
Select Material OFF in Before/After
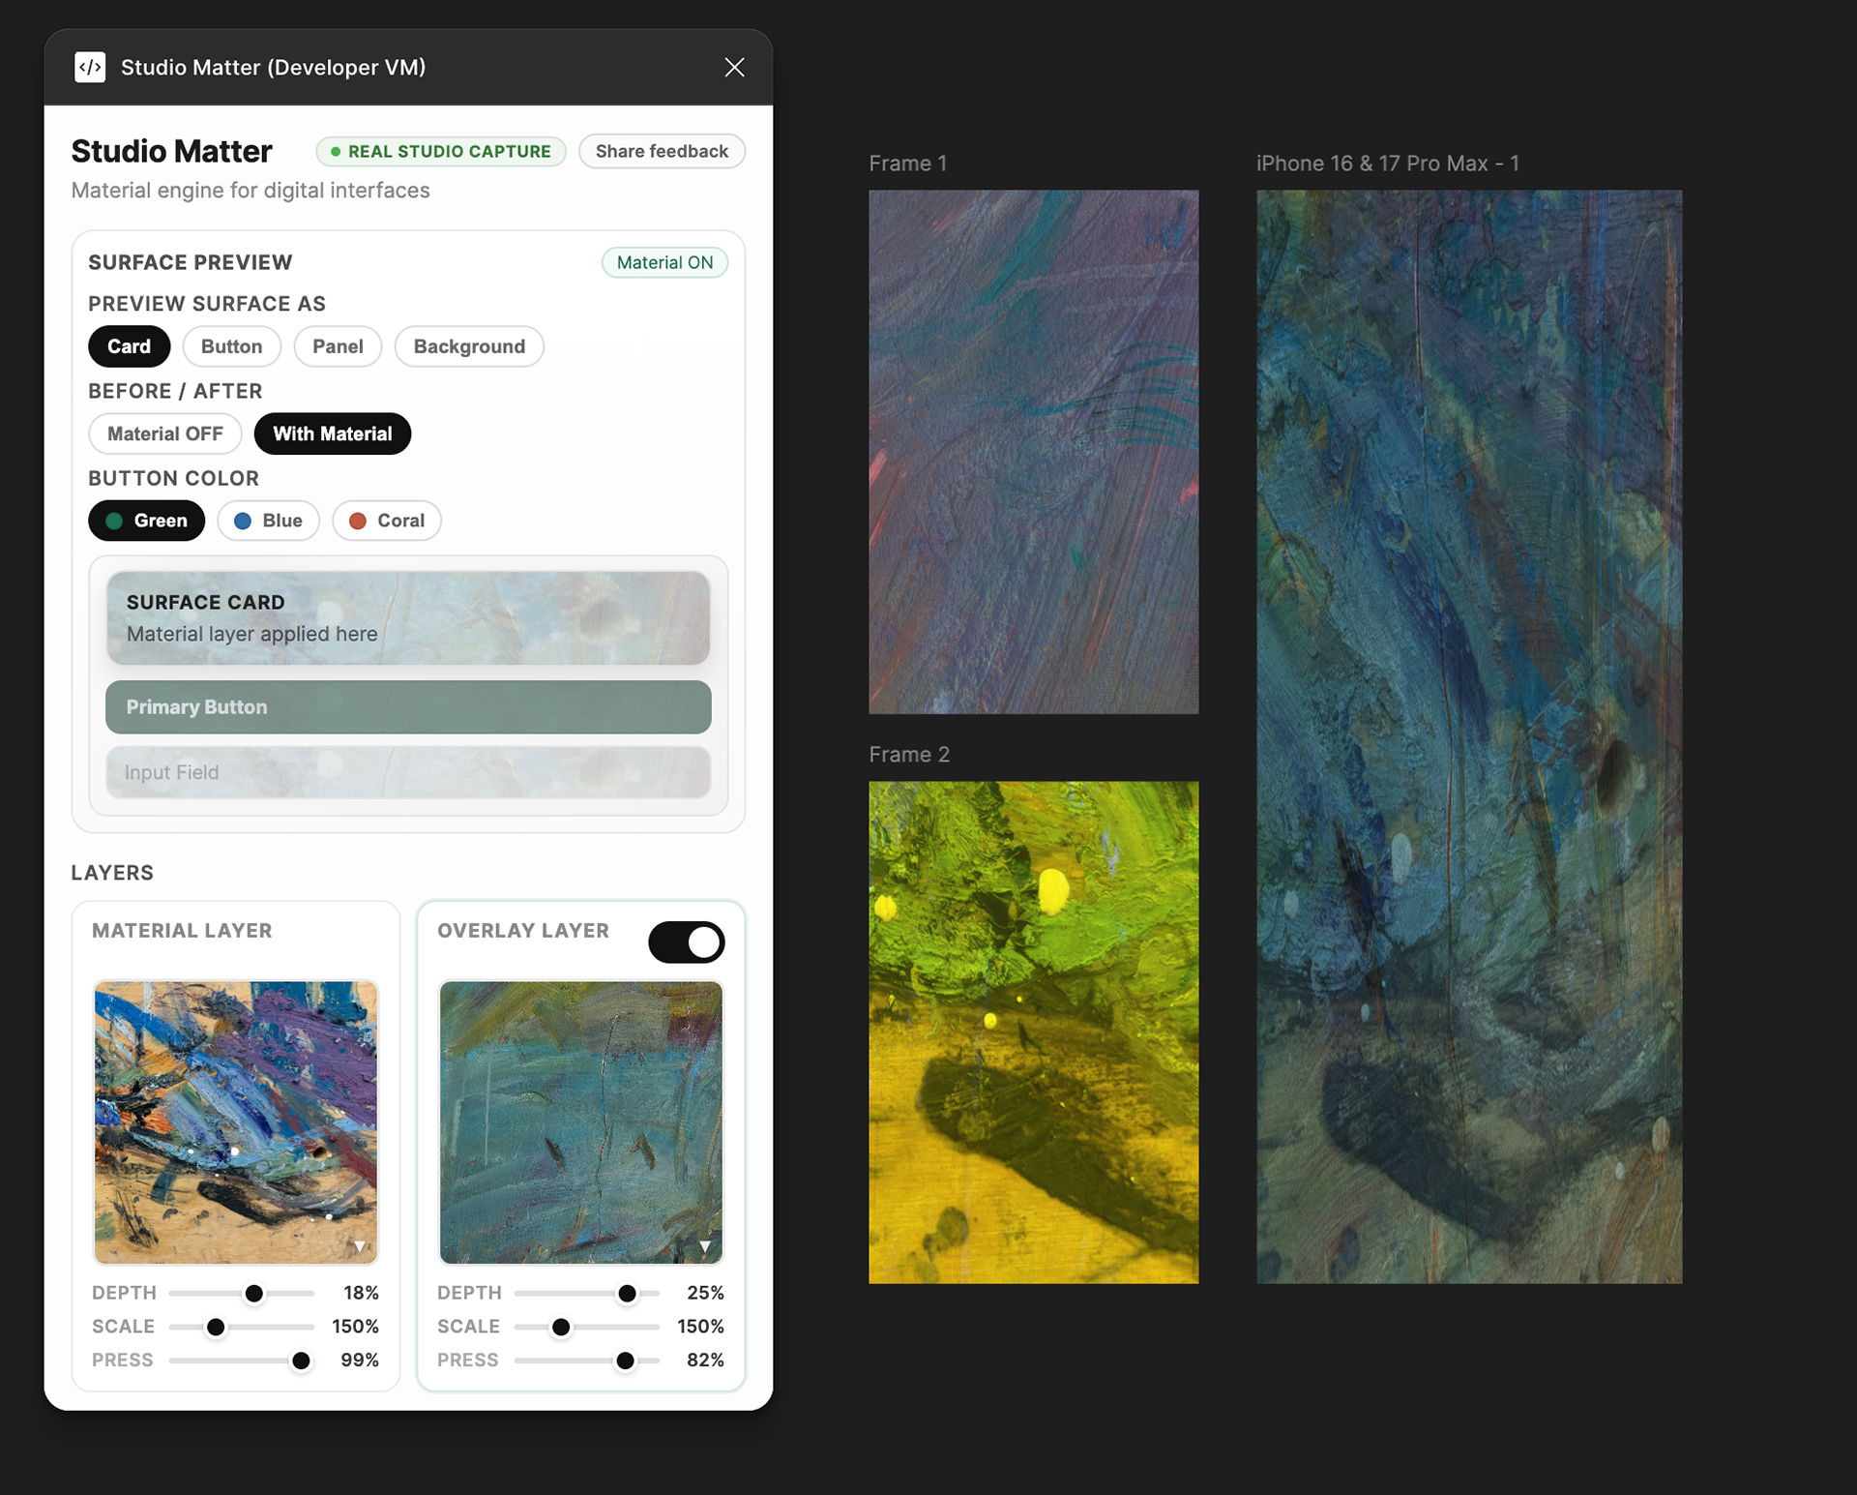pos(164,434)
